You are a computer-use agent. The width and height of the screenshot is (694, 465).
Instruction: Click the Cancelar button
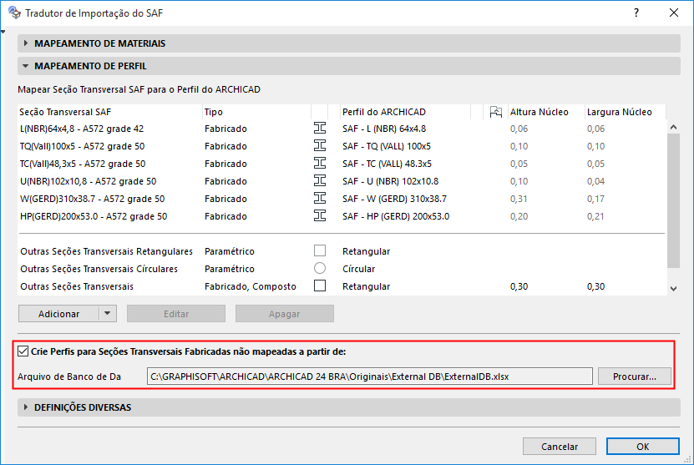click(560, 447)
